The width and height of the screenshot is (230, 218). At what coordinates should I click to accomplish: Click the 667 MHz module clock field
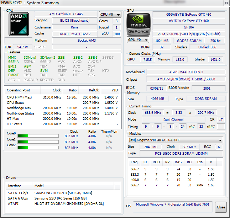click(x=189, y=147)
